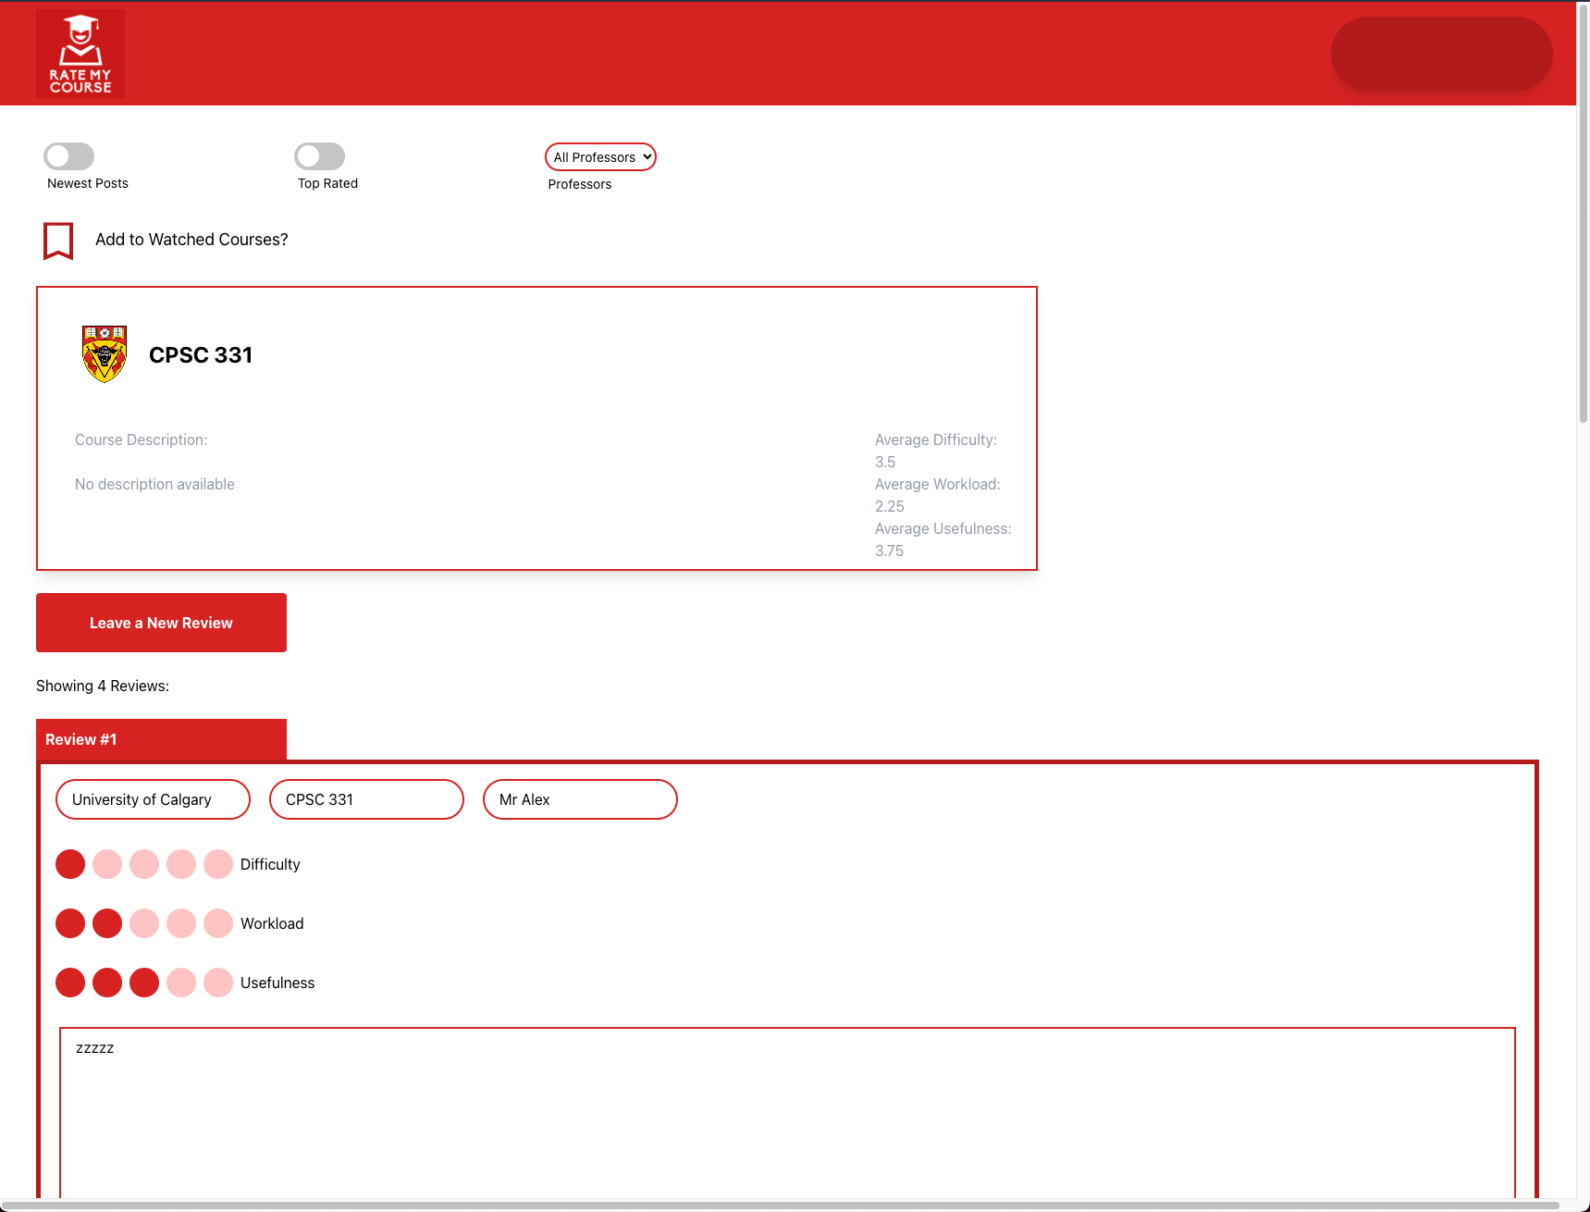This screenshot has height=1212, width=1590.
Task: Click the University of Calgary crest
Action: [x=105, y=353]
